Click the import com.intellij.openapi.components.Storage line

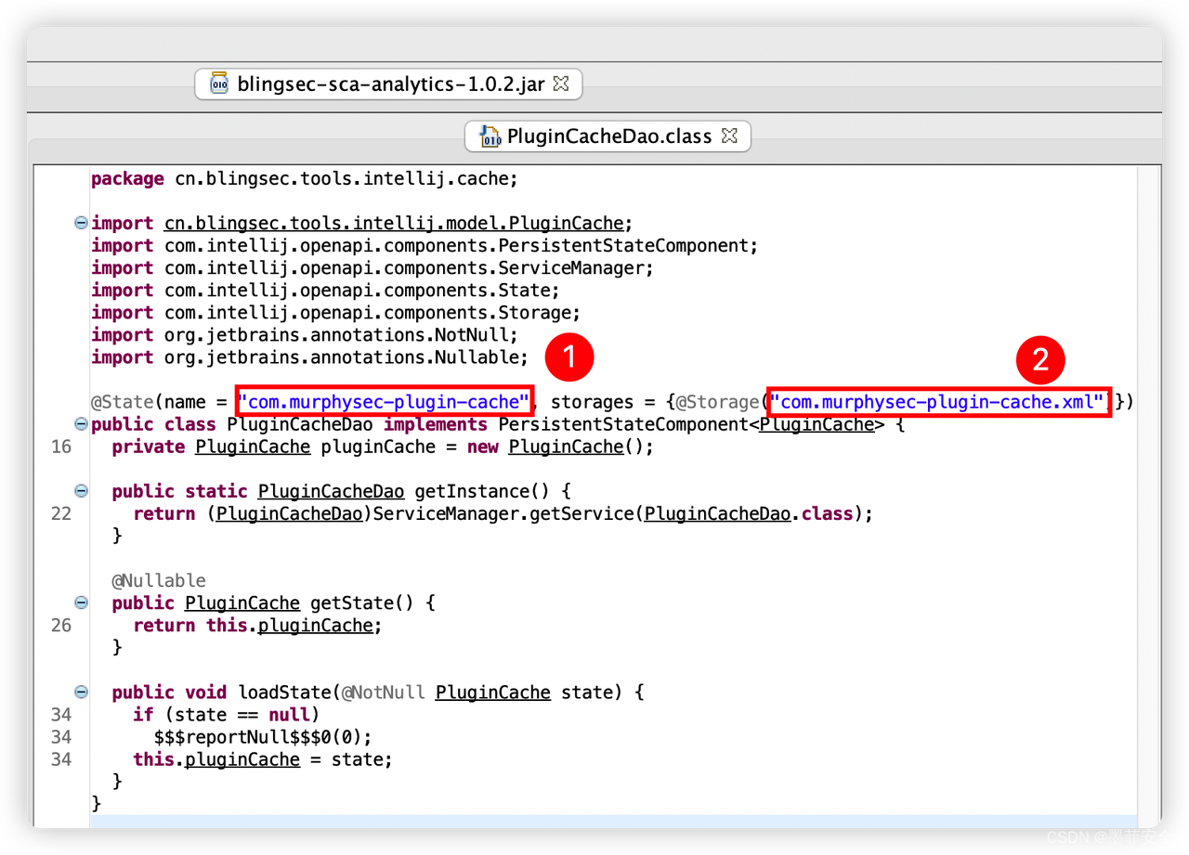tap(336, 313)
